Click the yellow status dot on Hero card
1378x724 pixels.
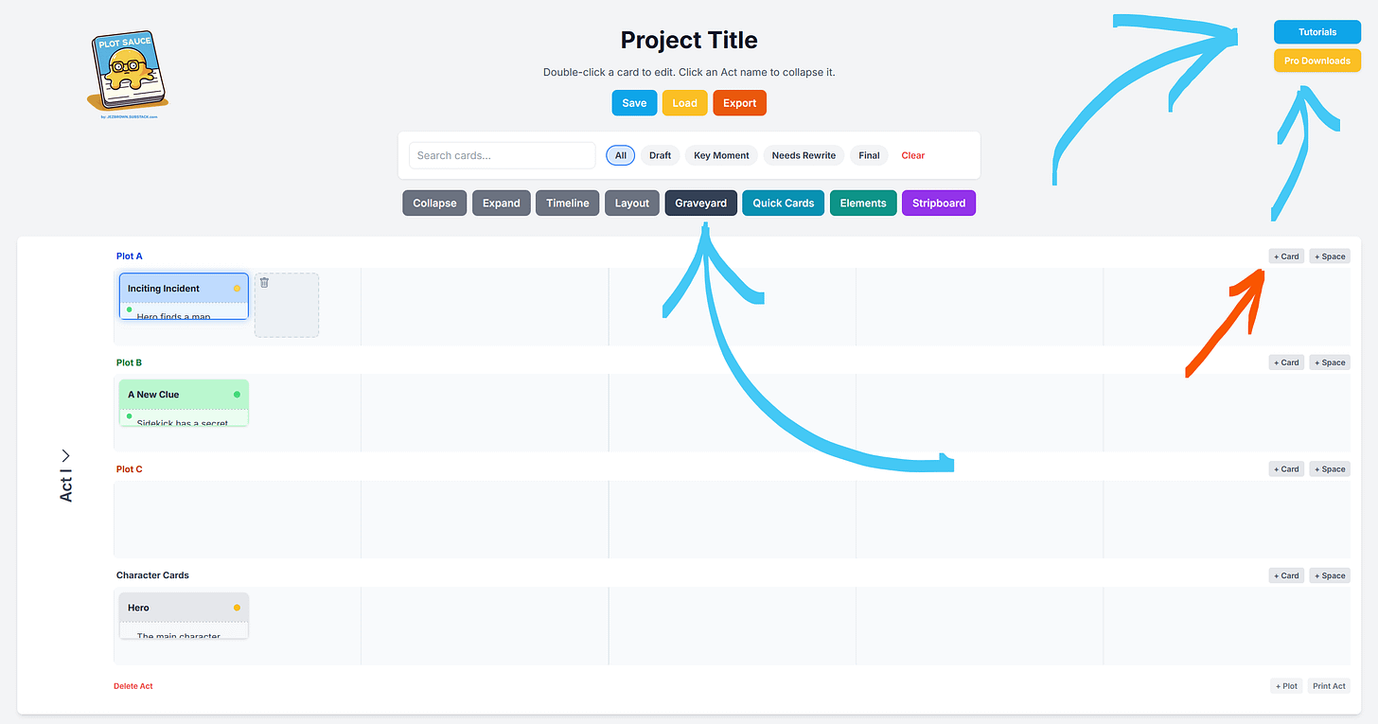[237, 608]
